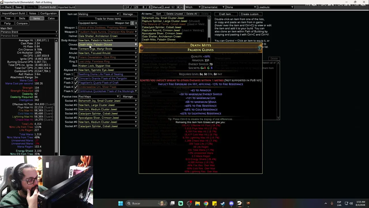
Task: Click the stats sidebar scrollbar
Action: 56,97
